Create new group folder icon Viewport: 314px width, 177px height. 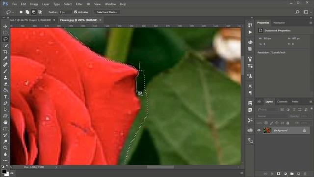pyautogui.click(x=292, y=174)
